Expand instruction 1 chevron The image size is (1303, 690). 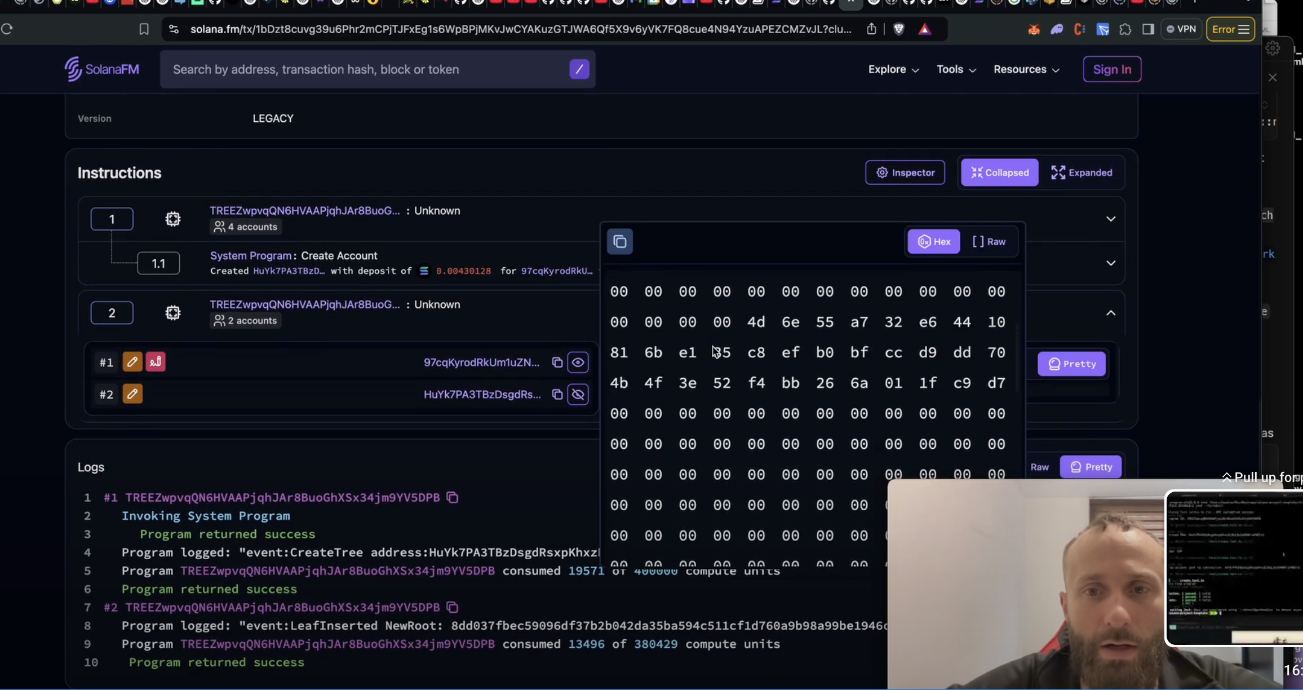pyautogui.click(x=1111, y=219)
